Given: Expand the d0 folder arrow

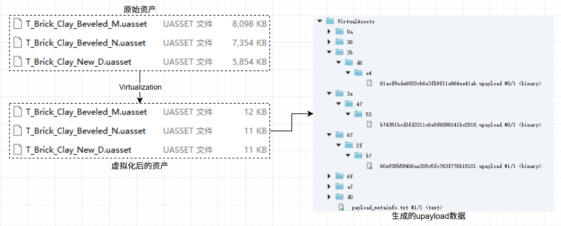Looking at the screenshot, I should coord(329,197).
